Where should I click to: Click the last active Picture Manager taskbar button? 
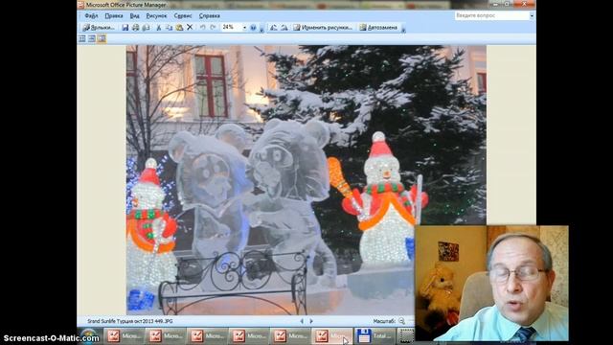click(x=332, y=336)
